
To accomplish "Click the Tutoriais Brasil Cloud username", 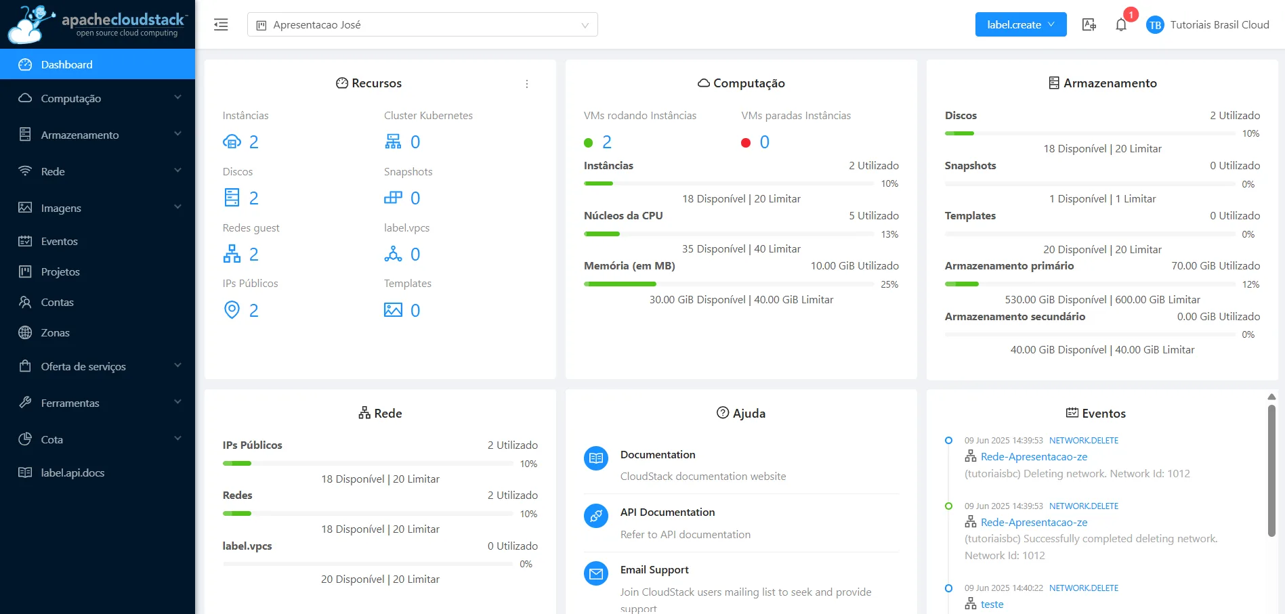I will (x=1219, y=25).
